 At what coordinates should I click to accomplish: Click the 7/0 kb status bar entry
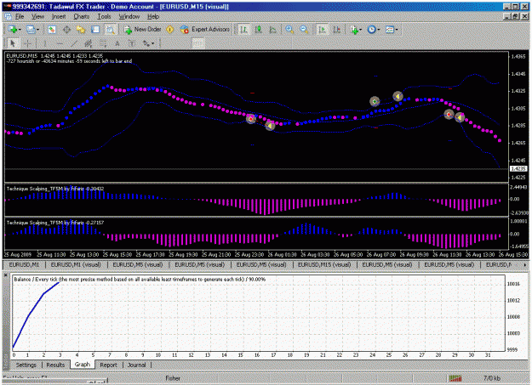coord(492,378)
